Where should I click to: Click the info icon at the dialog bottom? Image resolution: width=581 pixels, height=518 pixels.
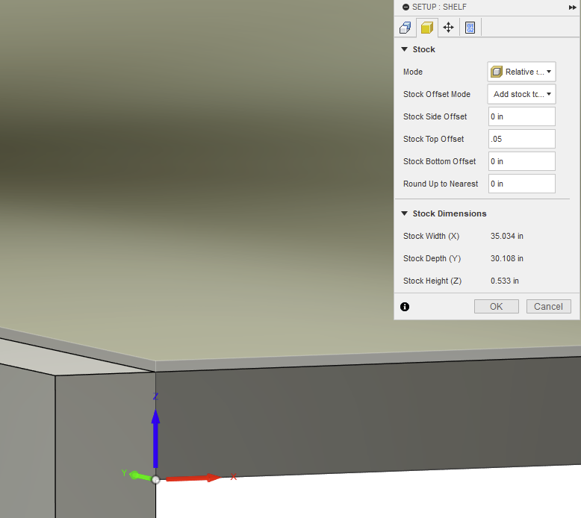(405, 307)
